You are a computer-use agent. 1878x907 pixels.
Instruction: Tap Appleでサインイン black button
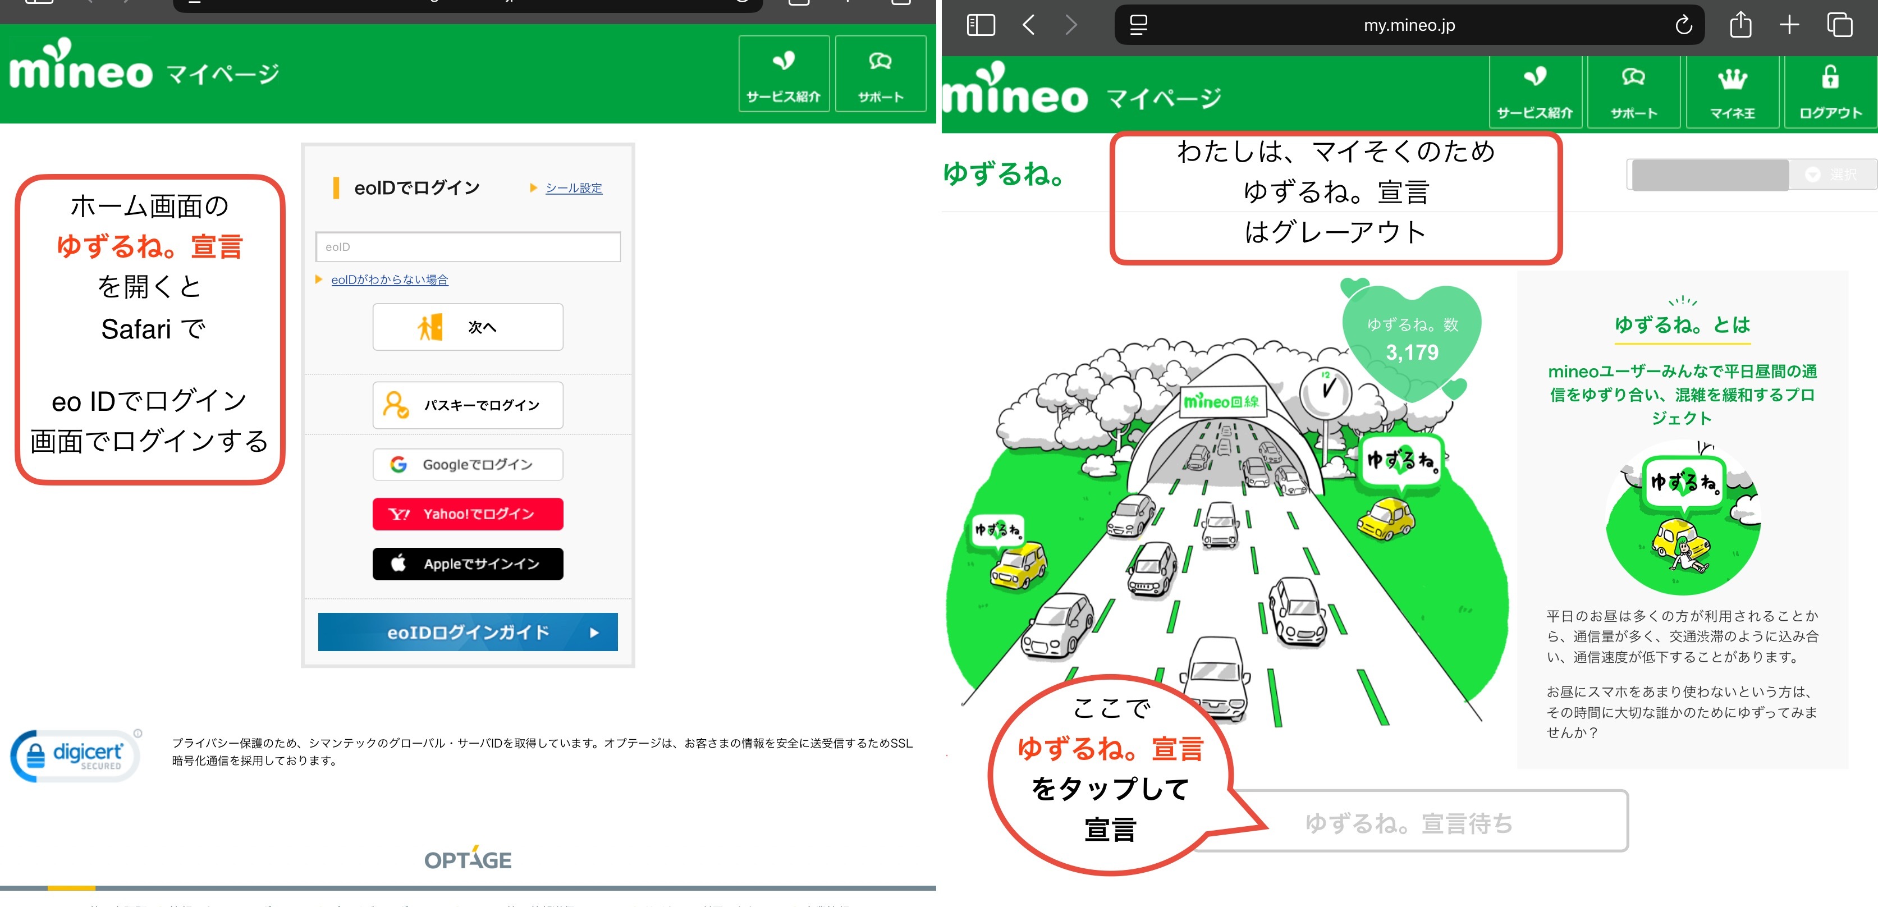pos(468,564)
